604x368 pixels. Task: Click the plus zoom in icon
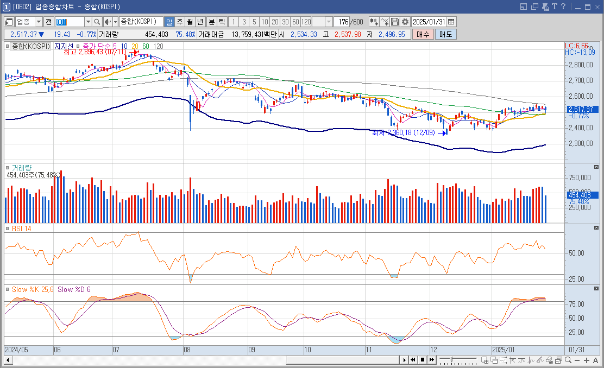(x=586, y=360)
